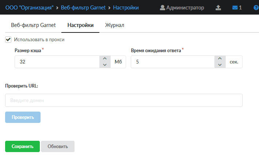This screenshot has width=259, height=155.
Task: Increase response timeout with up arrow
Action: pyautogui.click(x=220, y=59)
